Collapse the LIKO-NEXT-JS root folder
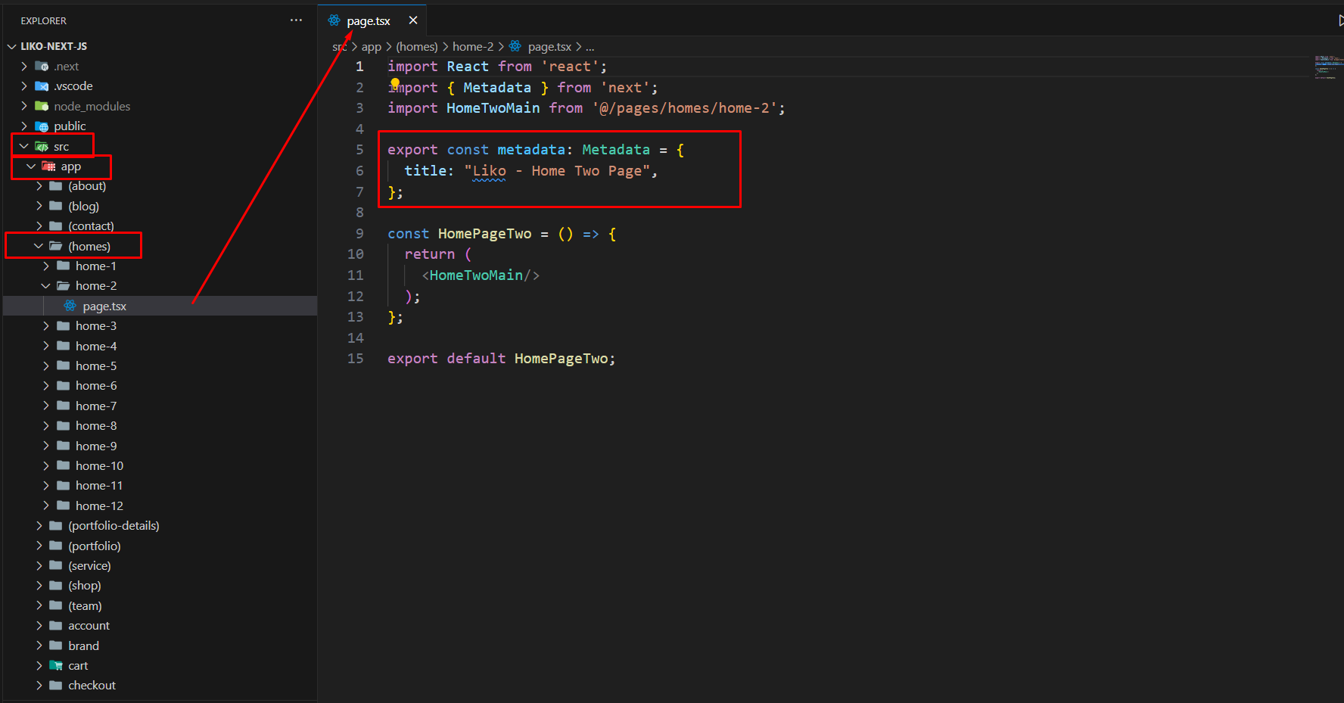Image resolution: width=1344 pixels, height=703 pixels. (x=11, y=46)
